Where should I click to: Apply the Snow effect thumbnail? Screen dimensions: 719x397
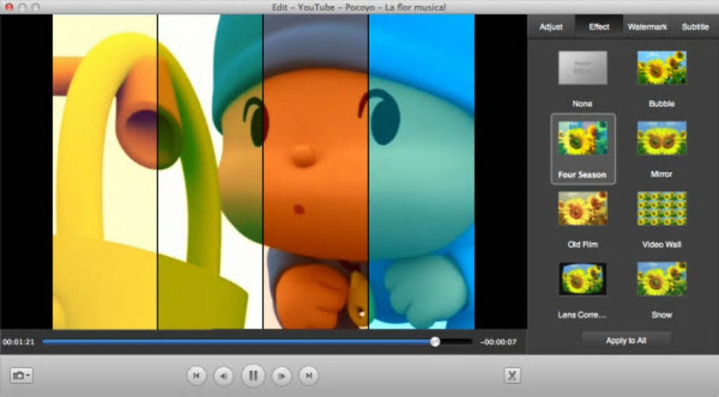[x=662, y=279]
